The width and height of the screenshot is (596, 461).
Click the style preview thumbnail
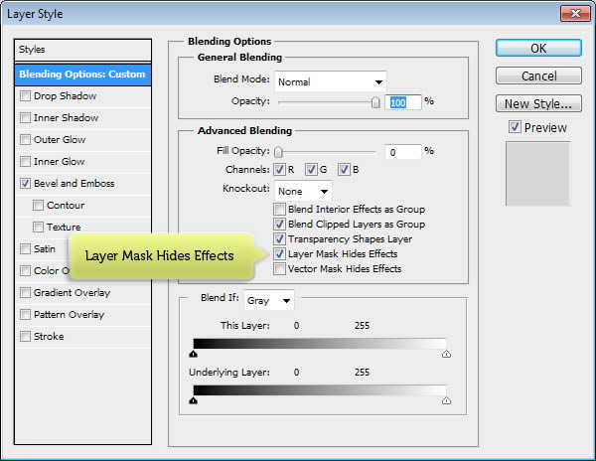[x=537, y=174]
